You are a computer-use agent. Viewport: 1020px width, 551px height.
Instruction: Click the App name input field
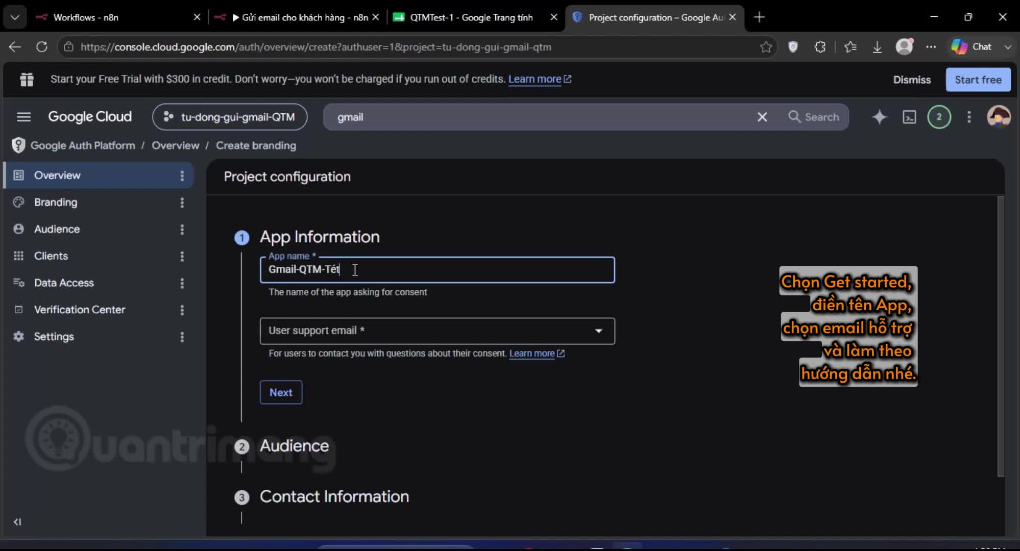click(437, 270)
